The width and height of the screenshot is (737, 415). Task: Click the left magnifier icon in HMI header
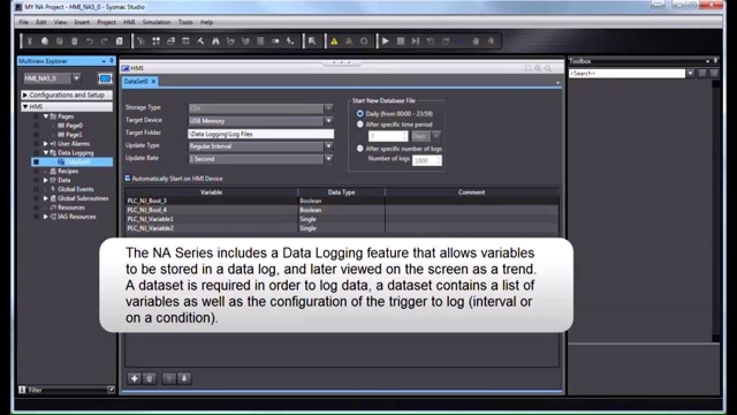click(x=538, y=68)
